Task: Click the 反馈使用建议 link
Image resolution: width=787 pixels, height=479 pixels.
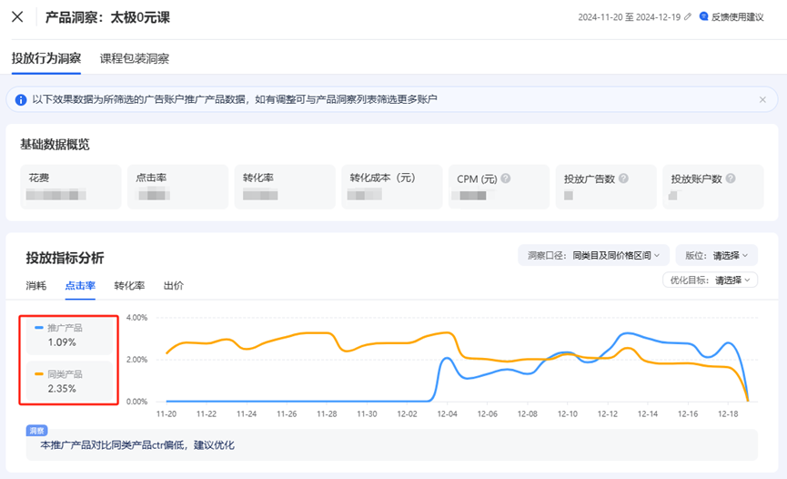Action: coord(737,17)
